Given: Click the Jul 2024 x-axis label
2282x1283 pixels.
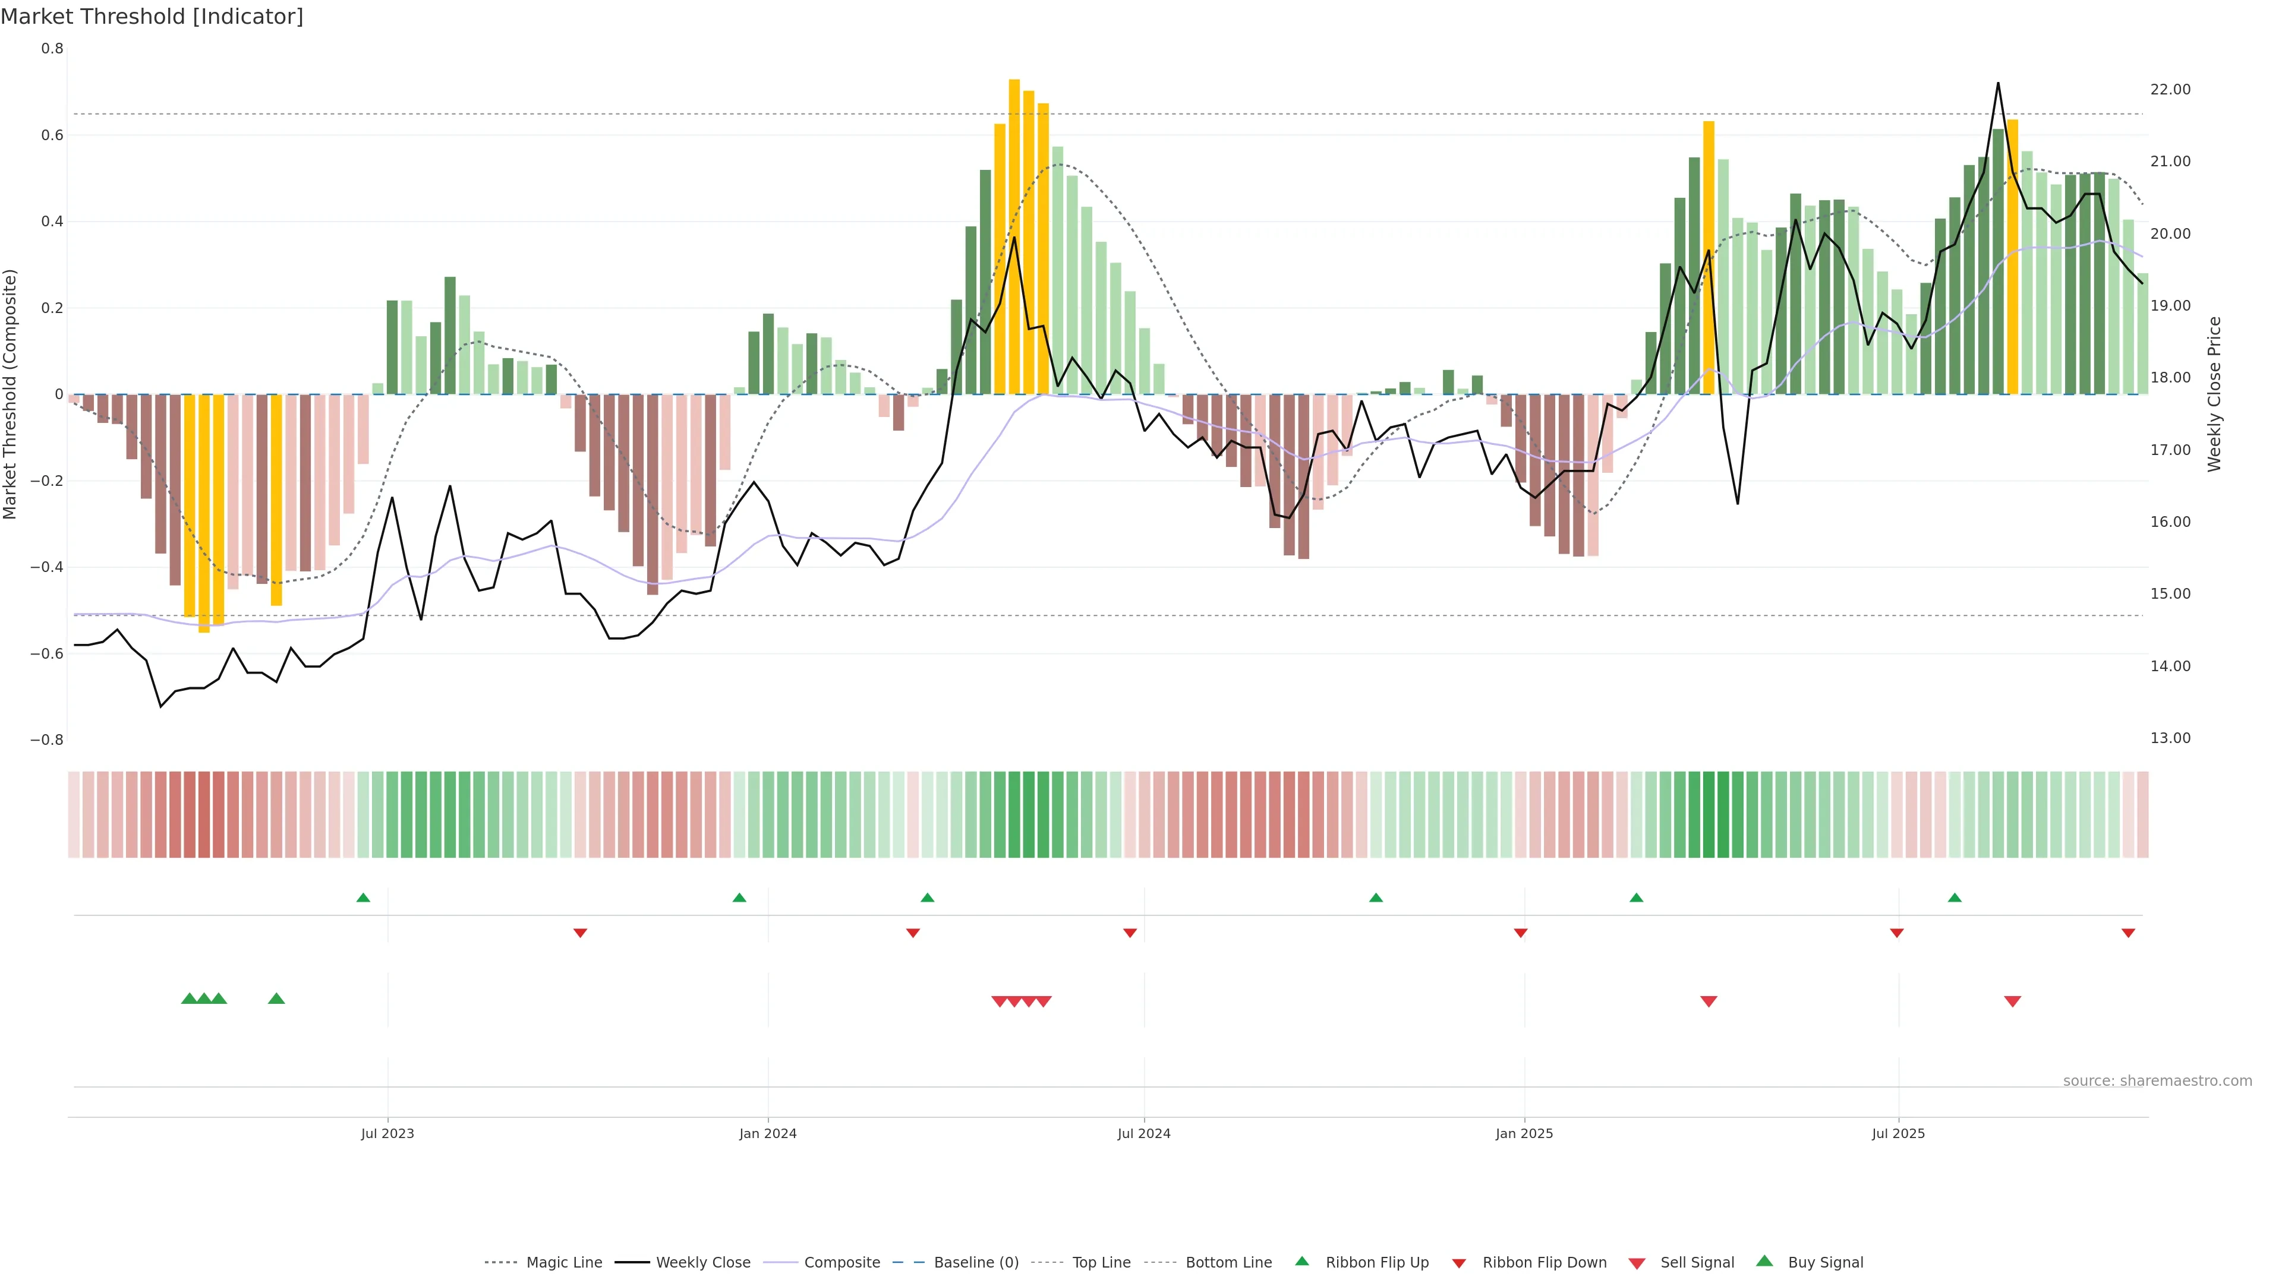Looking at the screenshot, I should [1143, 1133].
